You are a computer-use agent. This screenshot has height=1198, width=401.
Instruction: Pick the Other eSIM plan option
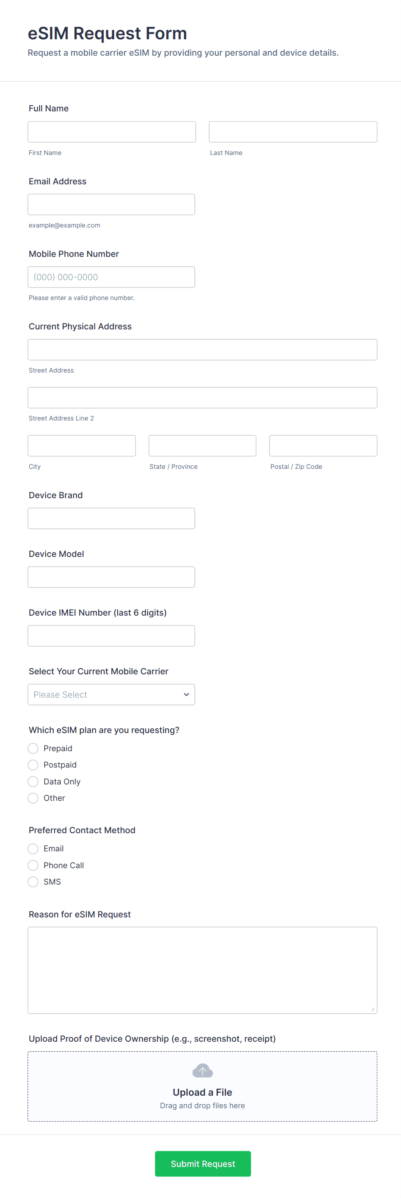click(x=33, y=798)
